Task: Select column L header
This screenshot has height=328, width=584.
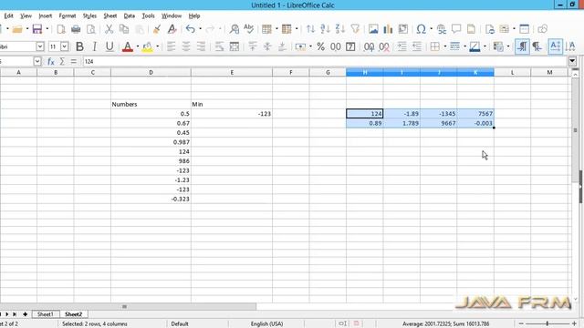Action: (512, 72)
